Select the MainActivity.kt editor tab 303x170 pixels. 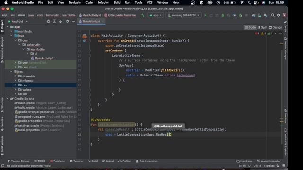pos(91,21)
